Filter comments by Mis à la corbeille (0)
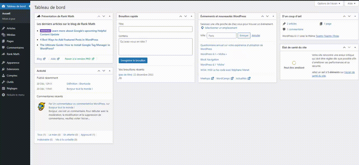Image resolution: width=359 pixels, height=165 pixels. pos(66,140)
